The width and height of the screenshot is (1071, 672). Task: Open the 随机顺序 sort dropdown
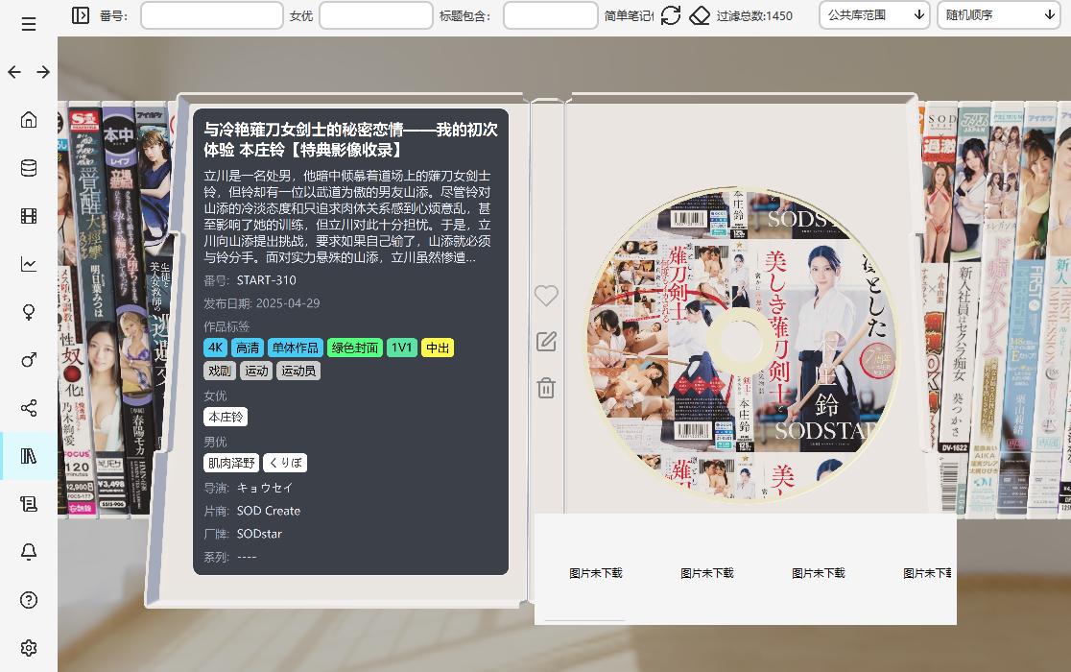(1000, 15)
